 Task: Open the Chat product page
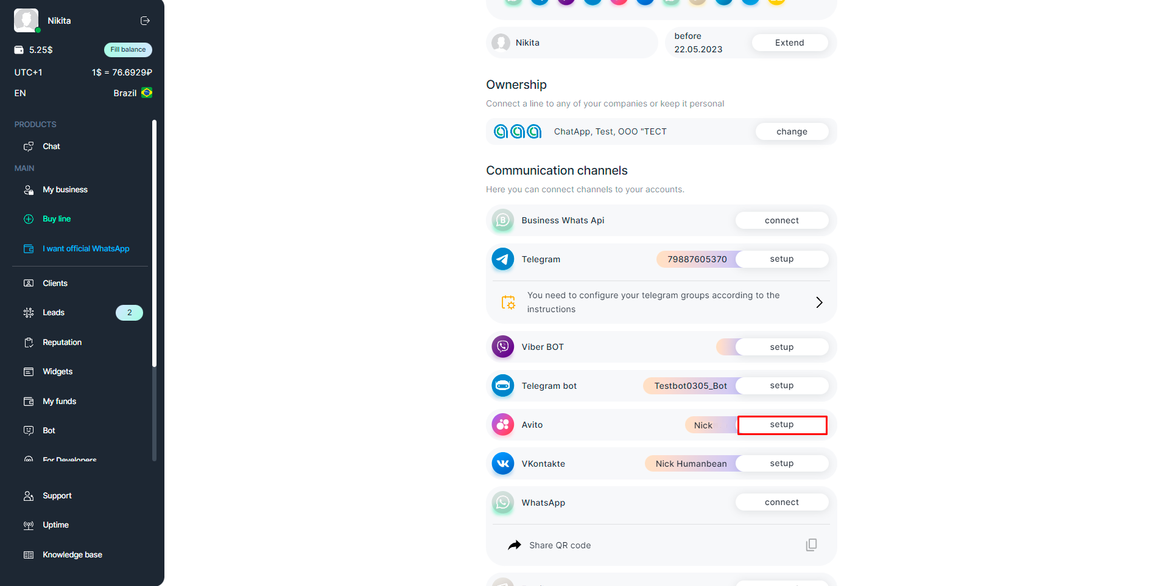[51, 147]
